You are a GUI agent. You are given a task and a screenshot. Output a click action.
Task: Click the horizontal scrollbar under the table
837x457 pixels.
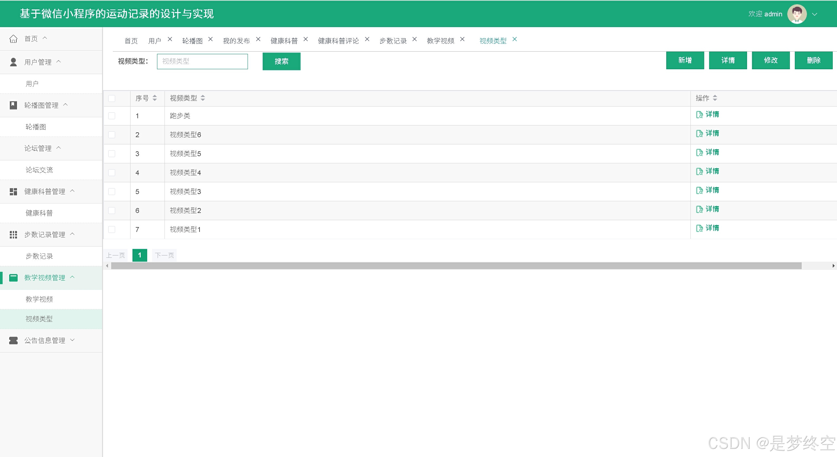point(456,266)
